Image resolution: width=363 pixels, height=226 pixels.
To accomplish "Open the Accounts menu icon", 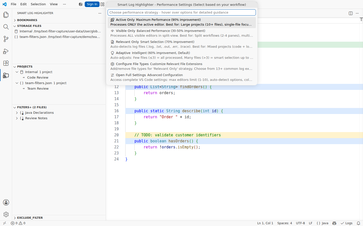I will [6, 202].
